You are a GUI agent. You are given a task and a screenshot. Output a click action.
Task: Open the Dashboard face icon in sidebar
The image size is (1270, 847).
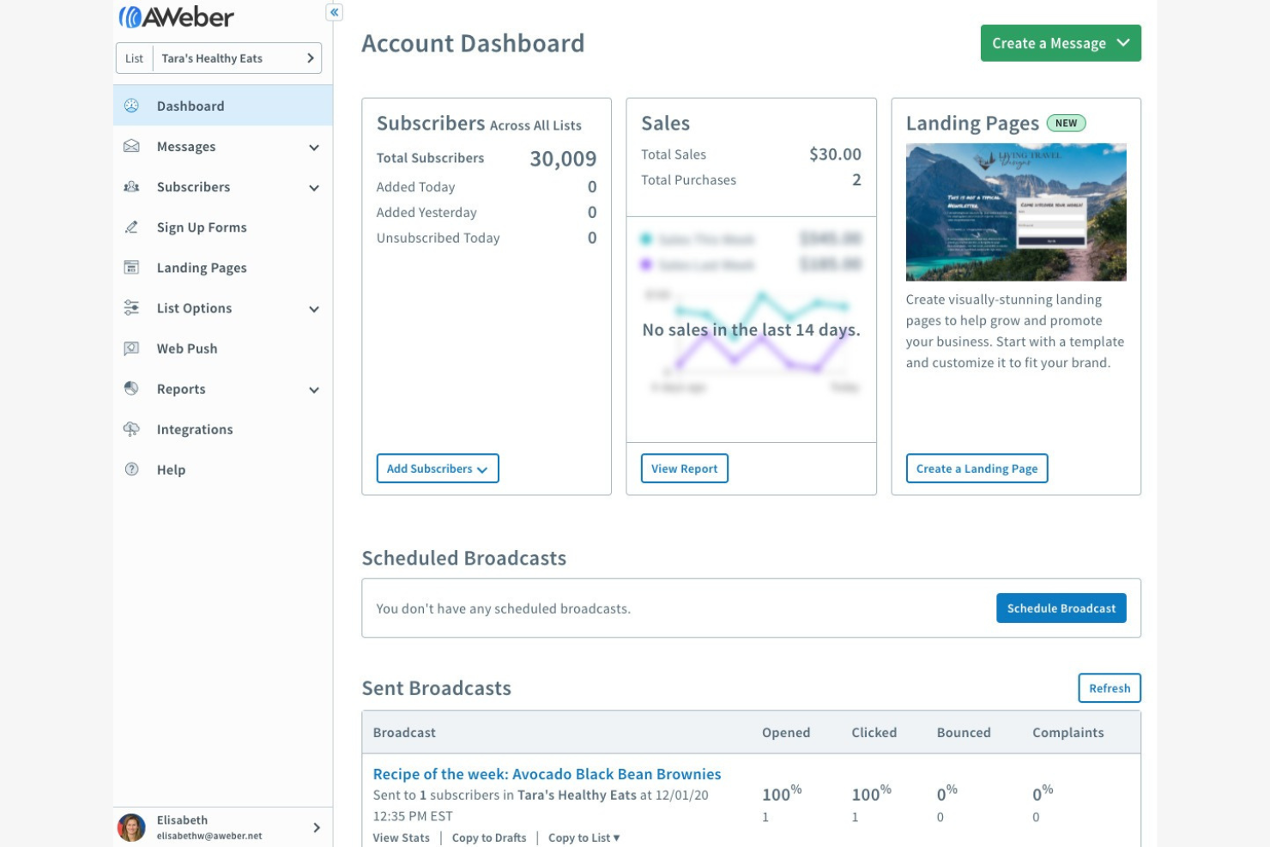point(131,105)
